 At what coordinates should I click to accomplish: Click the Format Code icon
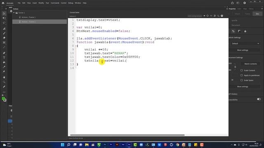point(214,16)
